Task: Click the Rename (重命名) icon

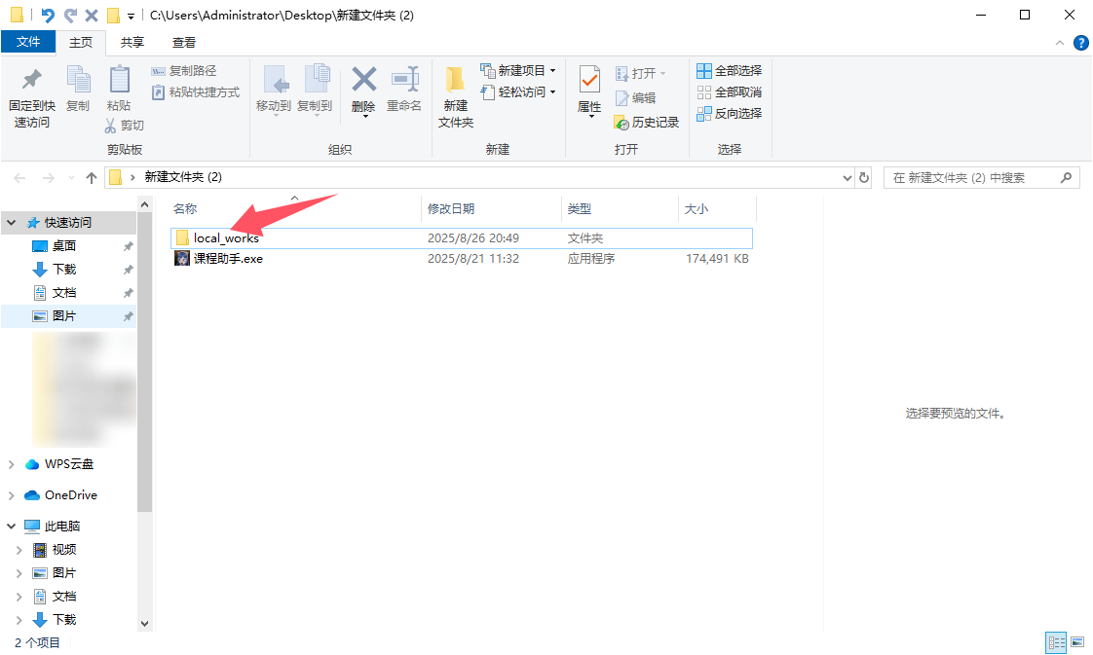Action: pyautogui.click(x=404, y=89)
